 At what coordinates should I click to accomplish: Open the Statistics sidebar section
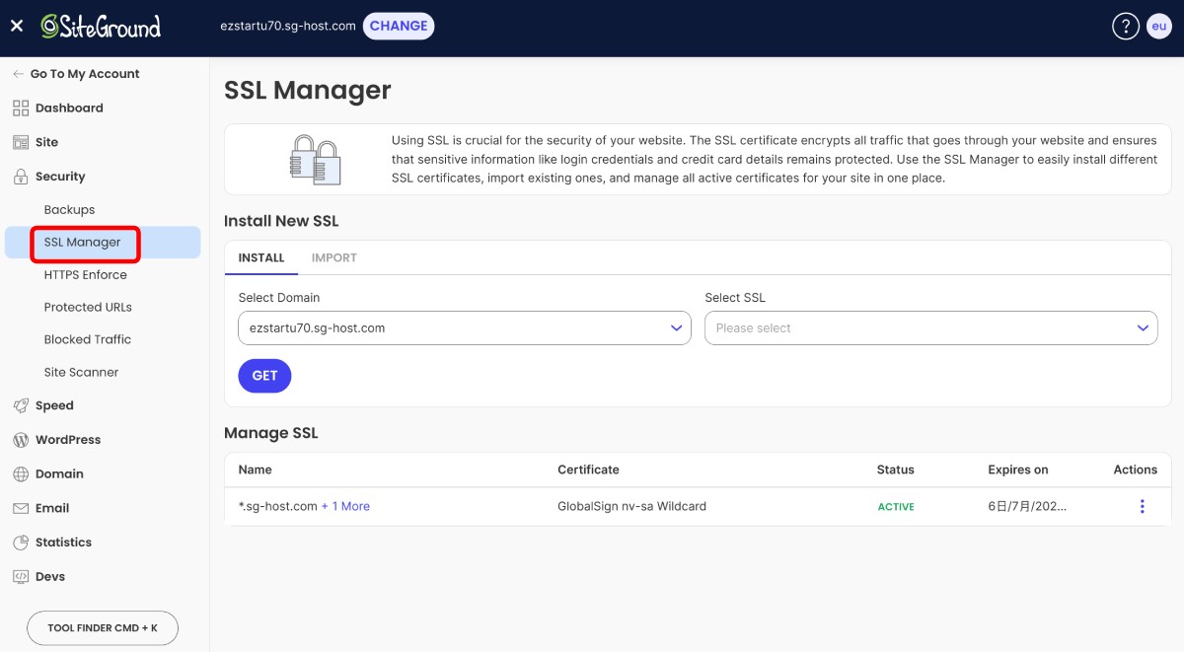coord(63,543)
